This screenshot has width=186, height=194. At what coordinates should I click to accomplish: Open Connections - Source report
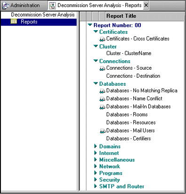tap(129, 68)
